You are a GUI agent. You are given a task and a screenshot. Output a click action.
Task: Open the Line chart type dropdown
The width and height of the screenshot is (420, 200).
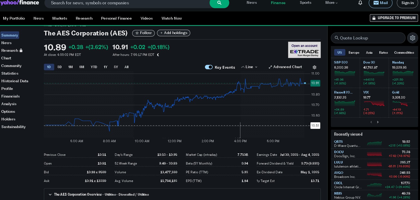[x=249, y=67]
